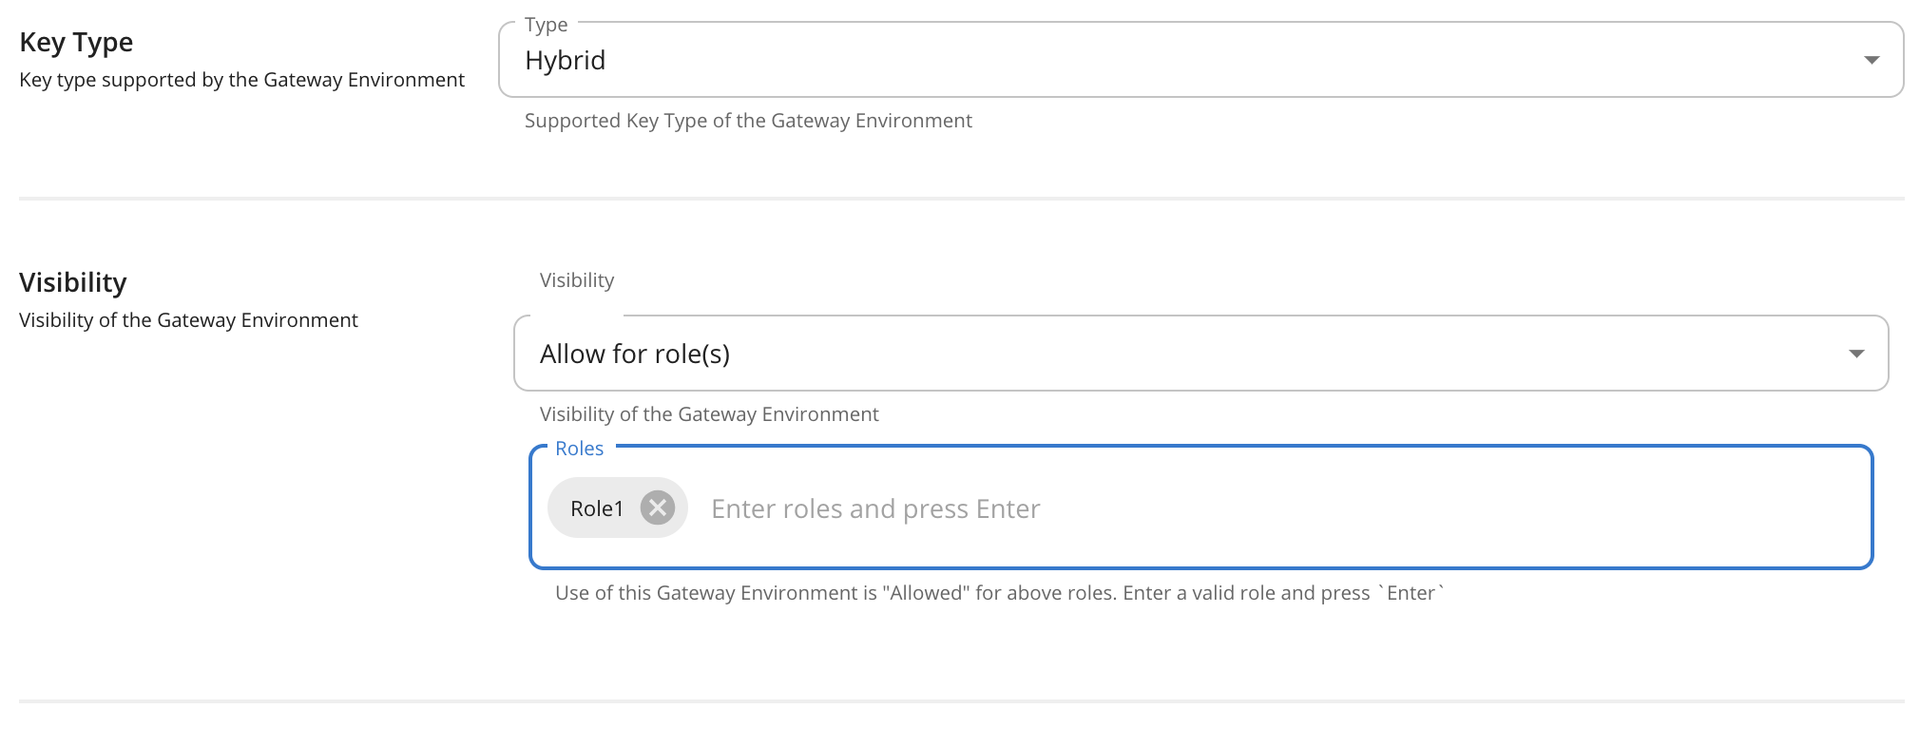Viewport: 1920px width, 747px height.
Task: Open the Hybrid key type select box
Action: [x=1141, y=60]
